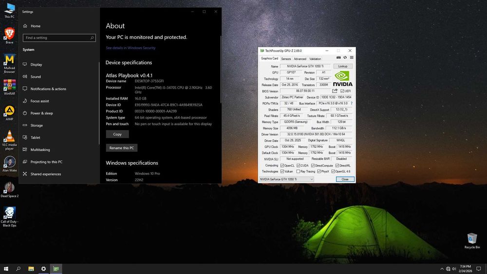Image resolution: width=487 pixels, height=274 pixels.
Task: Toggle the CUDA checkbox
Action: pos(299,165)
